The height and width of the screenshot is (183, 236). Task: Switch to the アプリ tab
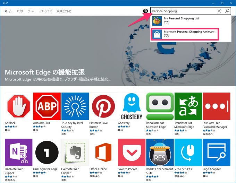(19, 11)
